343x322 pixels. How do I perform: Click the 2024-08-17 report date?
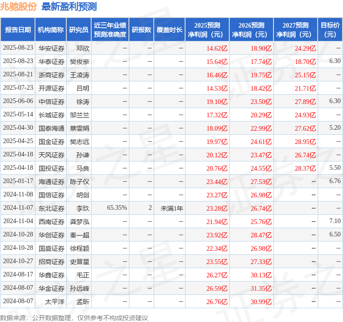point(18,274)
